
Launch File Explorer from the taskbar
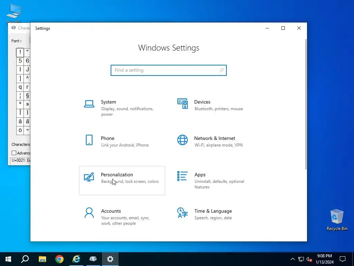point(42,259)
